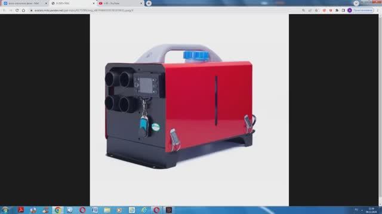The width and height of the screenshot is (382, 214).
Task: Open Adobe Reader from the taskbar
Action: 21,210
